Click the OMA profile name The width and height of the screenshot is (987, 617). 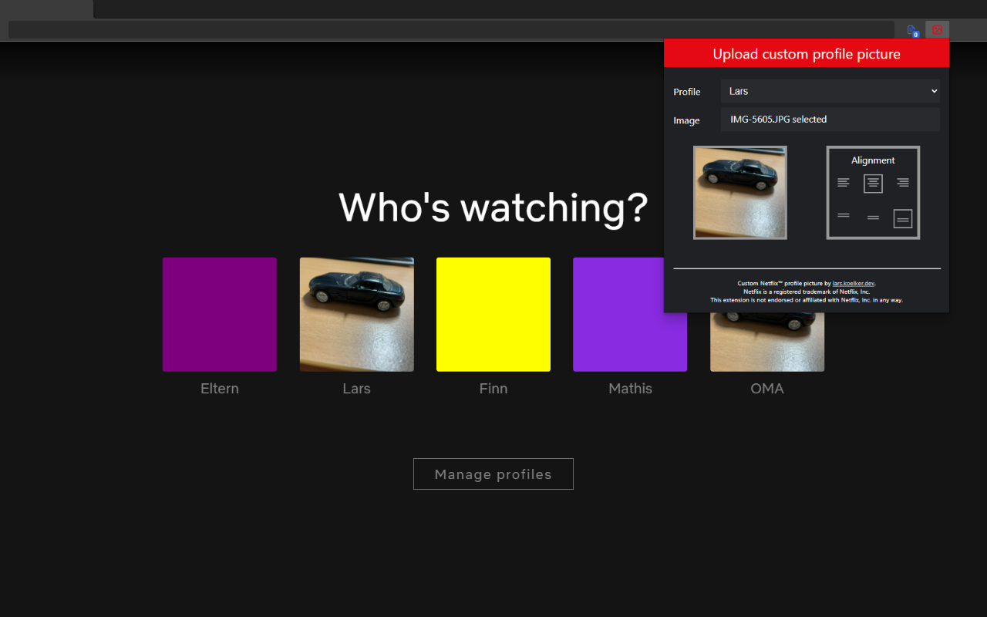(x=767, y=389)
